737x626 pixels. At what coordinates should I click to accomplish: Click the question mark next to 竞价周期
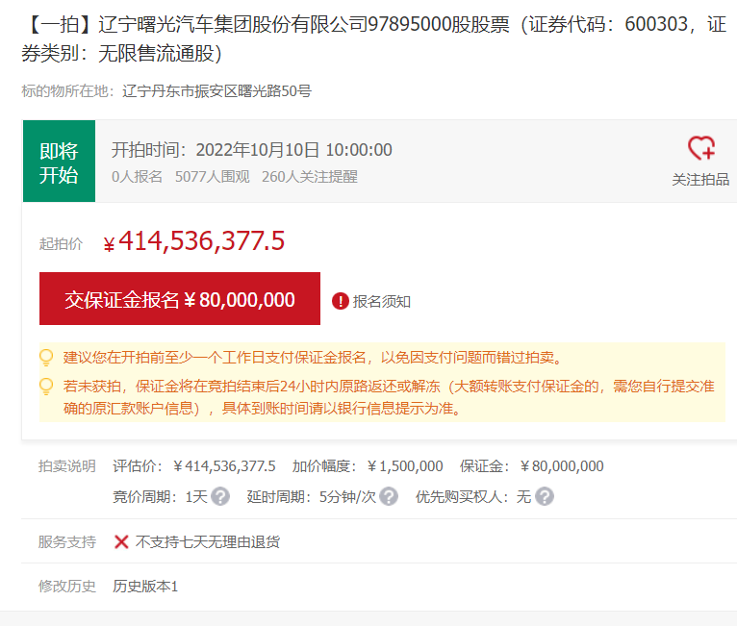click(x=220, y=496)
